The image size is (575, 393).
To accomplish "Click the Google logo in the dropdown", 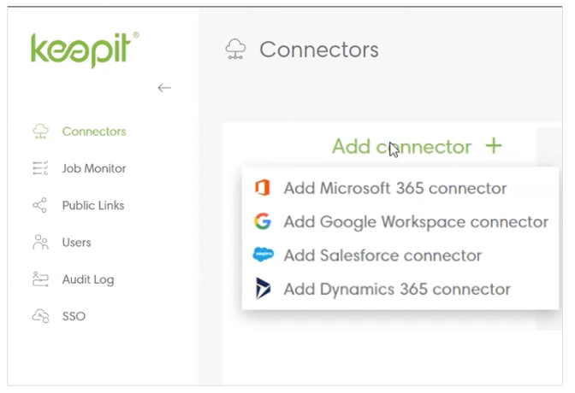I will pyautogui.click(x=263, y=221).
